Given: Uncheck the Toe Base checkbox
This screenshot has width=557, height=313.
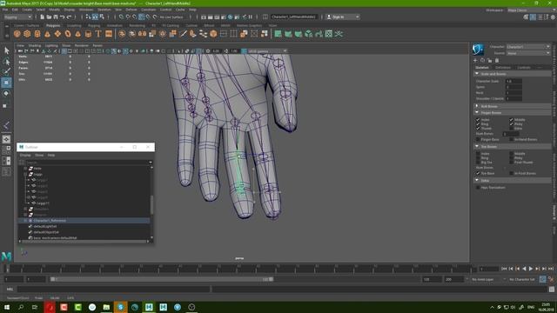Looking at the screenshot, I should click(478, 173).
